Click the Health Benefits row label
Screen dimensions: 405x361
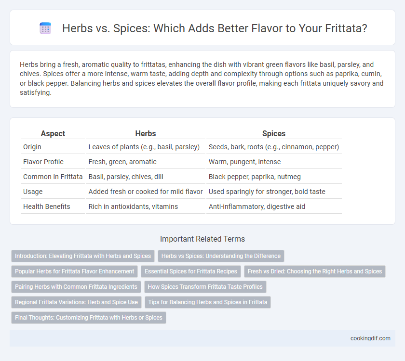[x=47, y=206]
